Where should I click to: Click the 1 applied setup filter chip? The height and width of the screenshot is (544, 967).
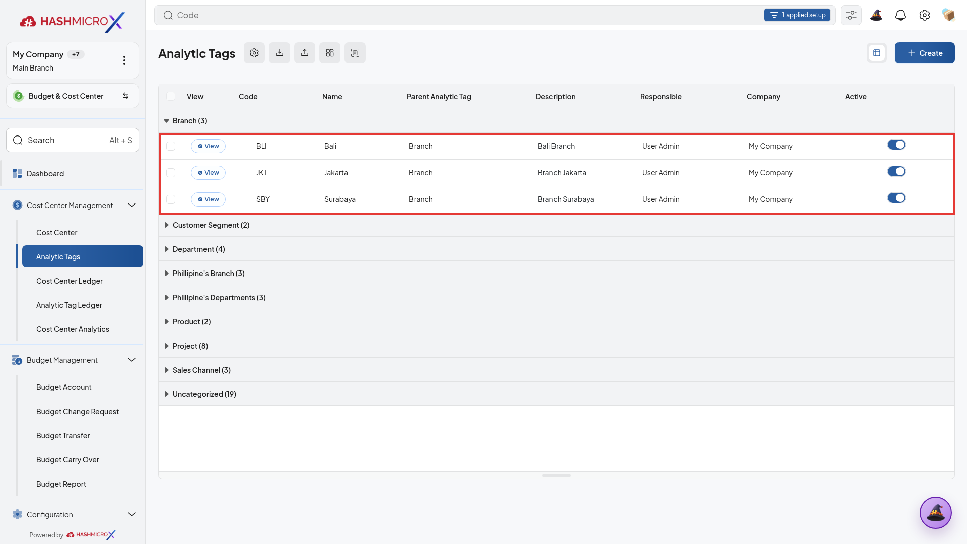[x=797, y=15]
